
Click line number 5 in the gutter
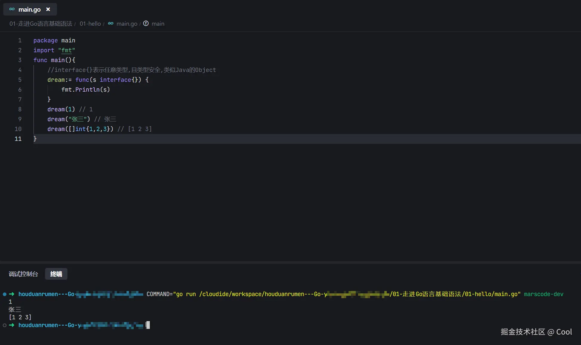(20, 80)
